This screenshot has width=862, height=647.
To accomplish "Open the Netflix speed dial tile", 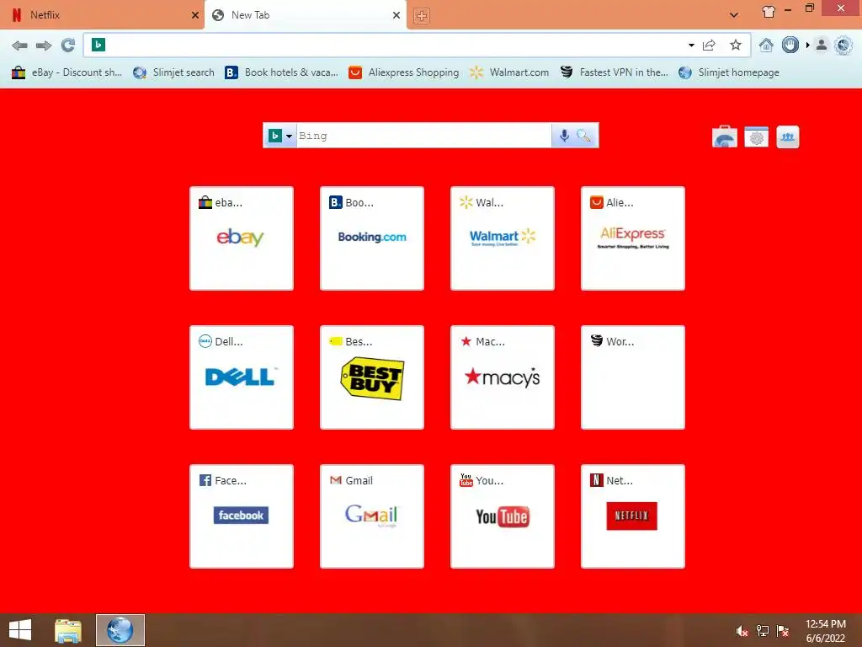I will point(633,516).
